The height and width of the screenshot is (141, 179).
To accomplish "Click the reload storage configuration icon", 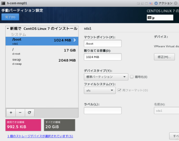I will 29,113.
